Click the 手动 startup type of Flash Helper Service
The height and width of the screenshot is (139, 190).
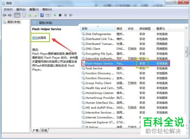coord(142,63)
